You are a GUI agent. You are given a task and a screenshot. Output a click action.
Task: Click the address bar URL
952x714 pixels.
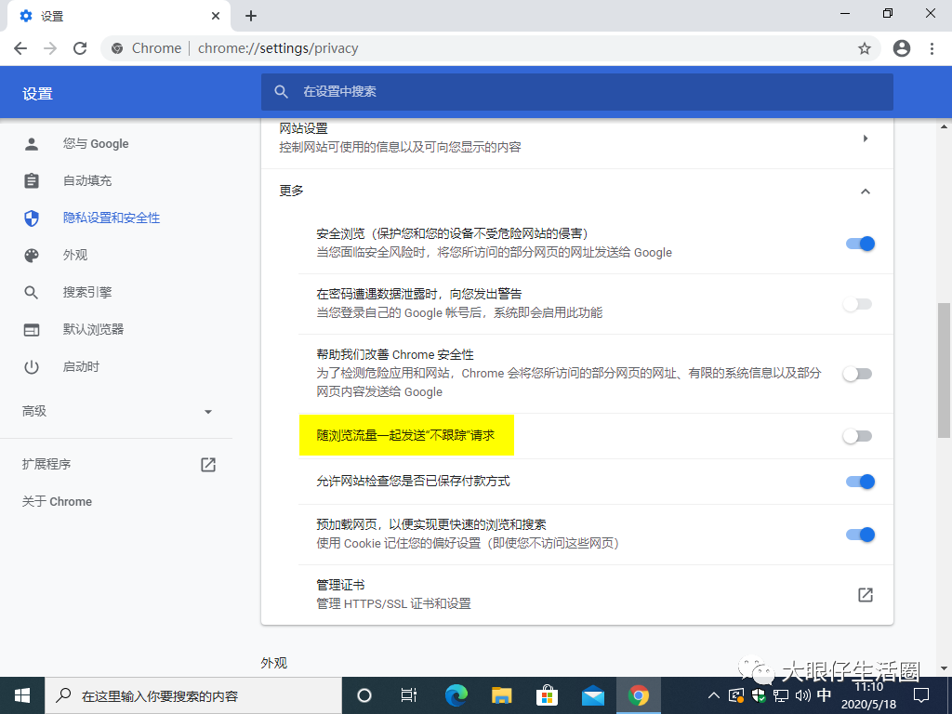click(x=278, y=48)
